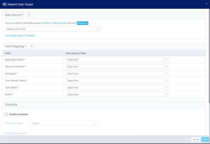
Task: Open the Action field dropdown
Action: click(x=117, y=95)
